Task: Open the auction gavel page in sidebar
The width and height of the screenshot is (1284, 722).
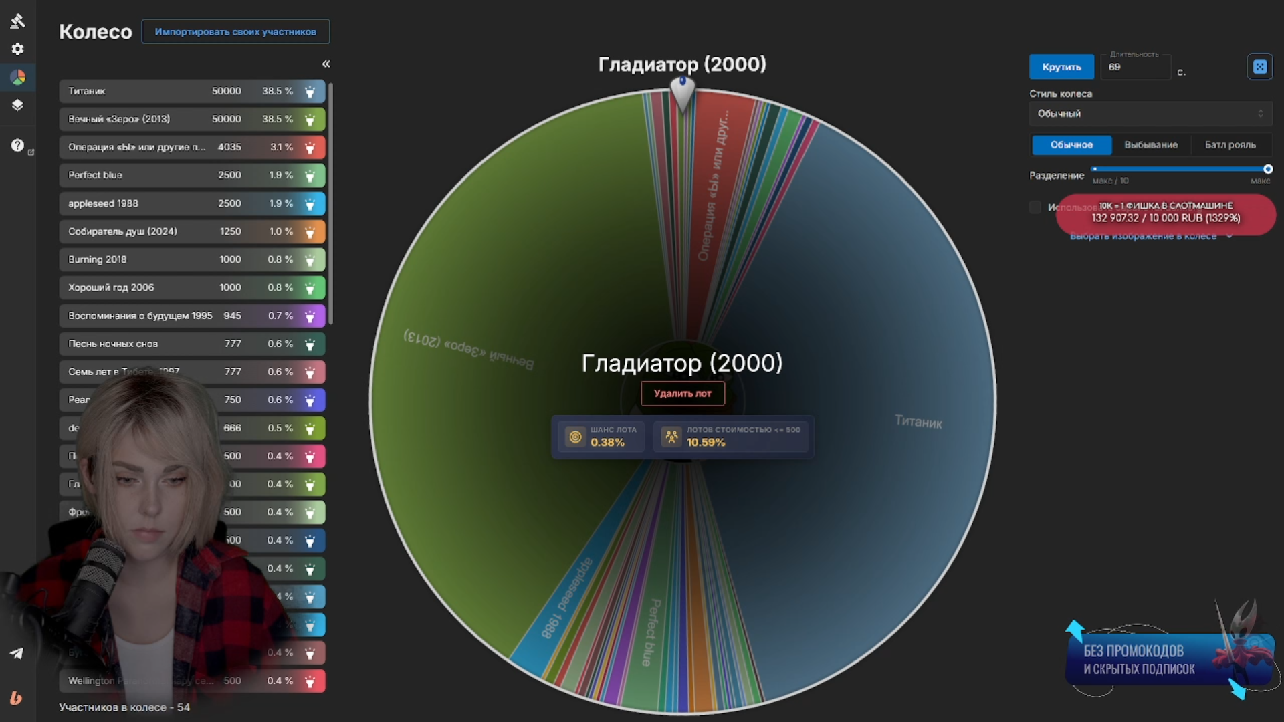Action: [x=18, y=21]
